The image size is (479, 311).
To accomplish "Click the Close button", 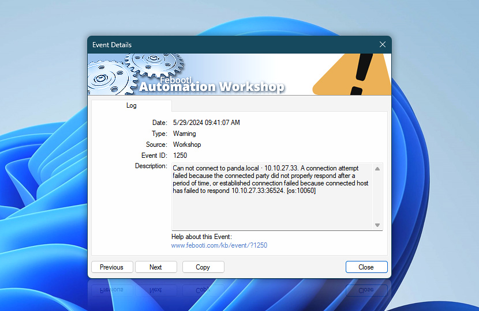I will click(366, 267).
